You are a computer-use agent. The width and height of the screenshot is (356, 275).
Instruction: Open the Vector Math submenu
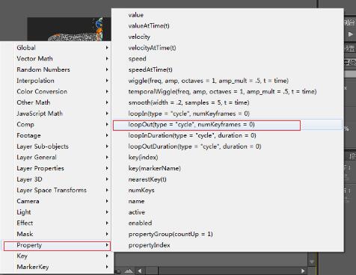point(57,58)
